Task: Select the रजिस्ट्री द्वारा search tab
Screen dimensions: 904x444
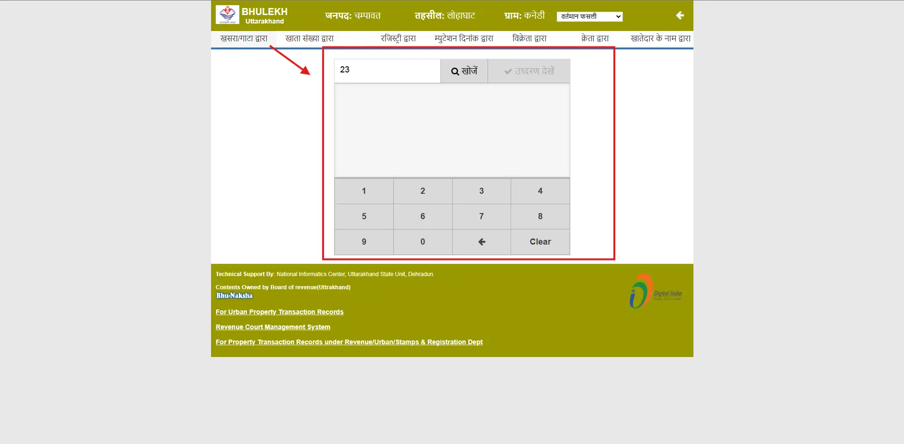Action: (398, 39)
